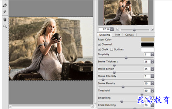Click the horizontal scrollbar left arrow

point(10,106)
